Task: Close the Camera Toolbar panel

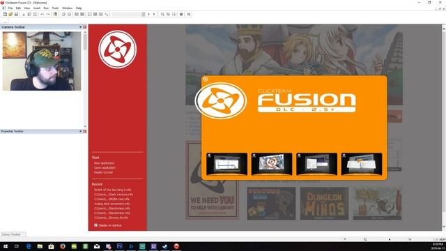Action: 85,27
